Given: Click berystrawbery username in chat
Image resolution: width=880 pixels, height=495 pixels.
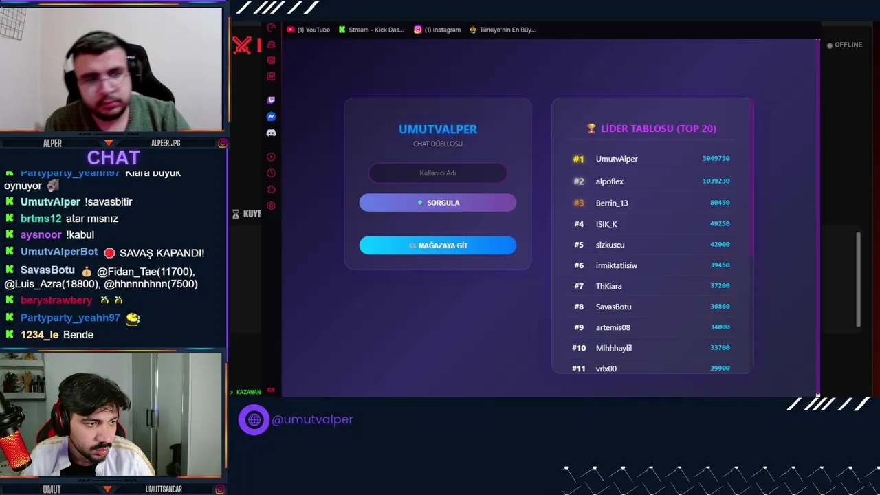Looking at the screenshot, I should [x=56, y=300].
